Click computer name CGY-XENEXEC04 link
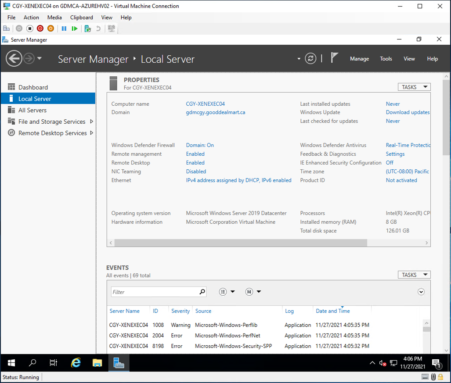The height and width of the screenshot is (383, 451). tap(205, 104)
